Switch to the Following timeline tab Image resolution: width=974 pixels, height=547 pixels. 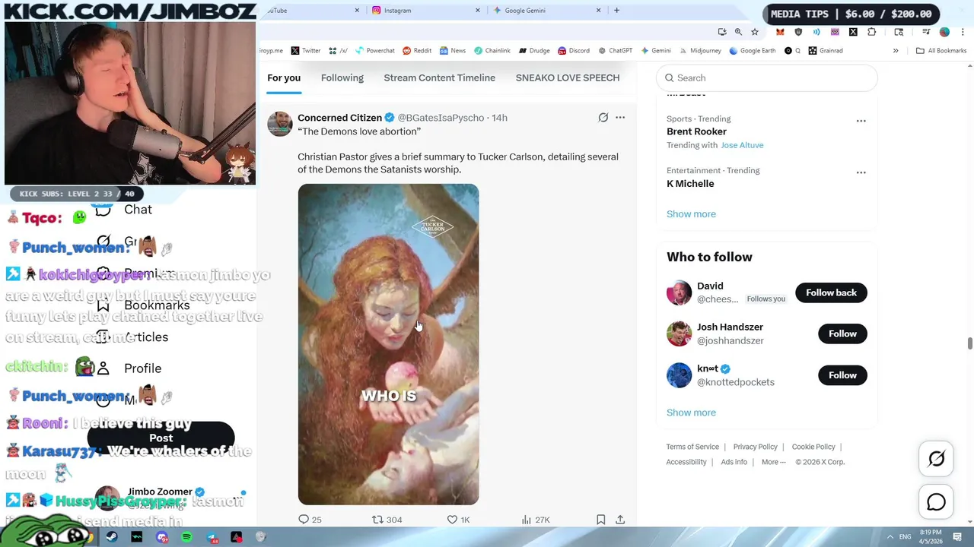tap(342, 77)
